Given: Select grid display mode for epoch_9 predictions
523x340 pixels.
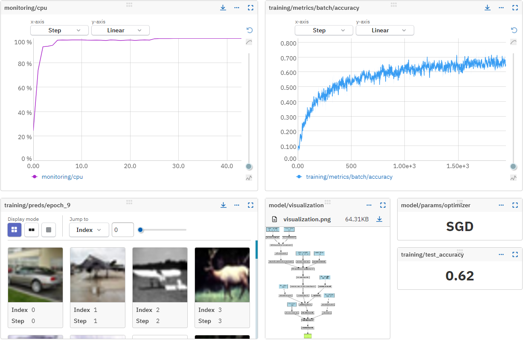Looking at the screenshot, I should 14,230.
